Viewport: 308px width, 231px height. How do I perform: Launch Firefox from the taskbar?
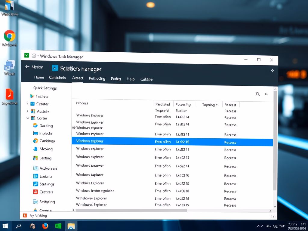coord(45,226)
